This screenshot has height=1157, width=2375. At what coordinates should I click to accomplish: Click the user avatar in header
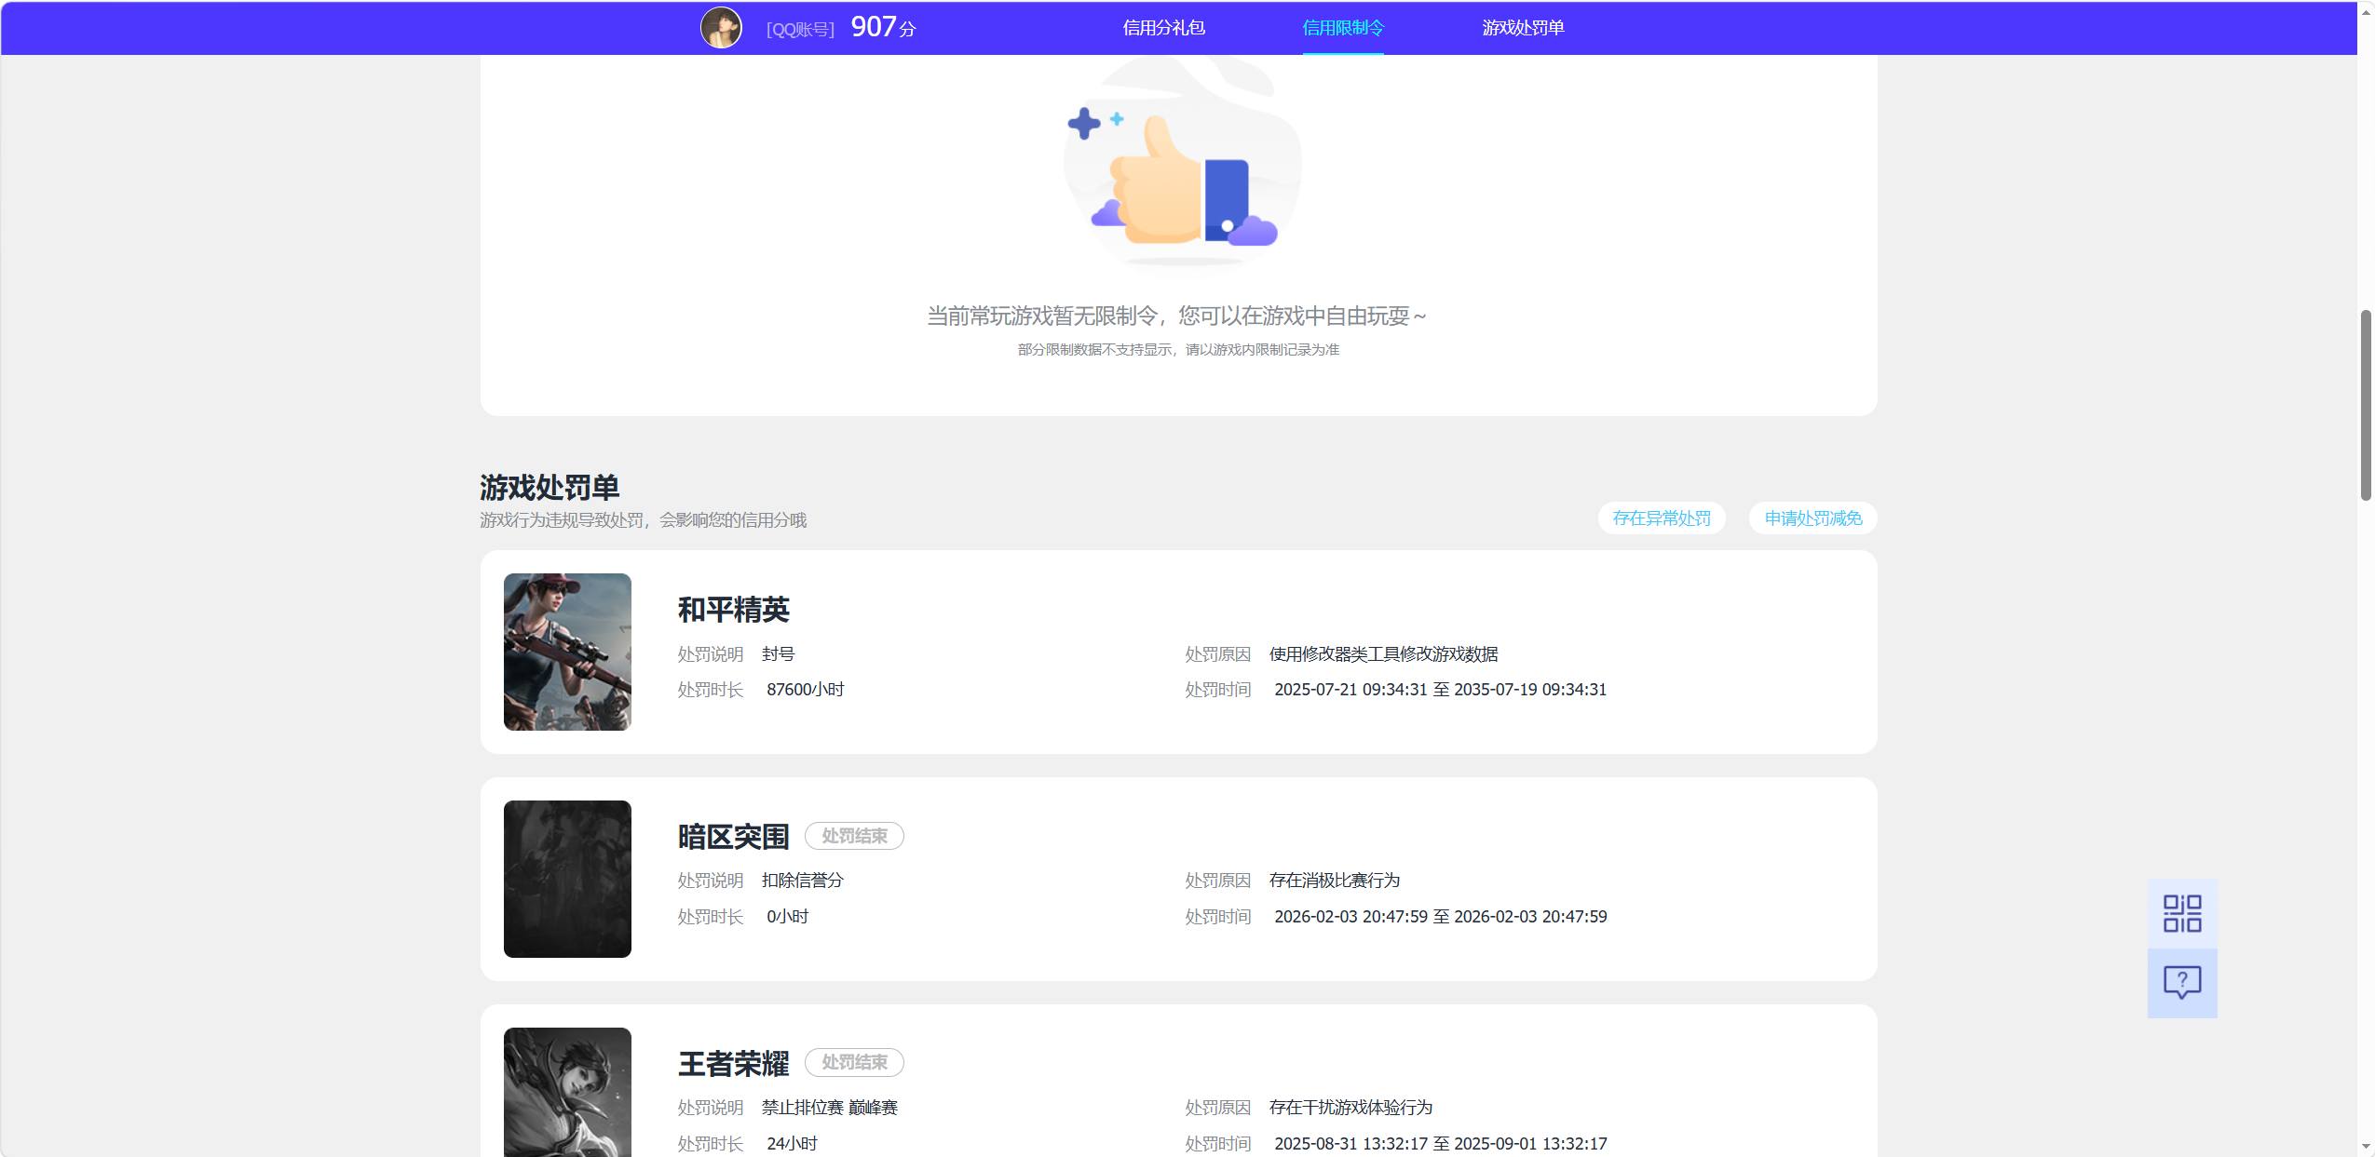pos(721,28)
